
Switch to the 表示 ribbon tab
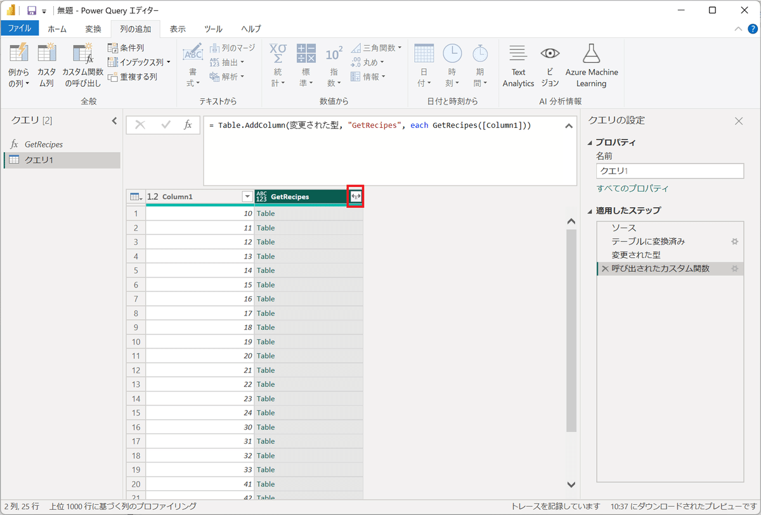(x=178, y=29)
